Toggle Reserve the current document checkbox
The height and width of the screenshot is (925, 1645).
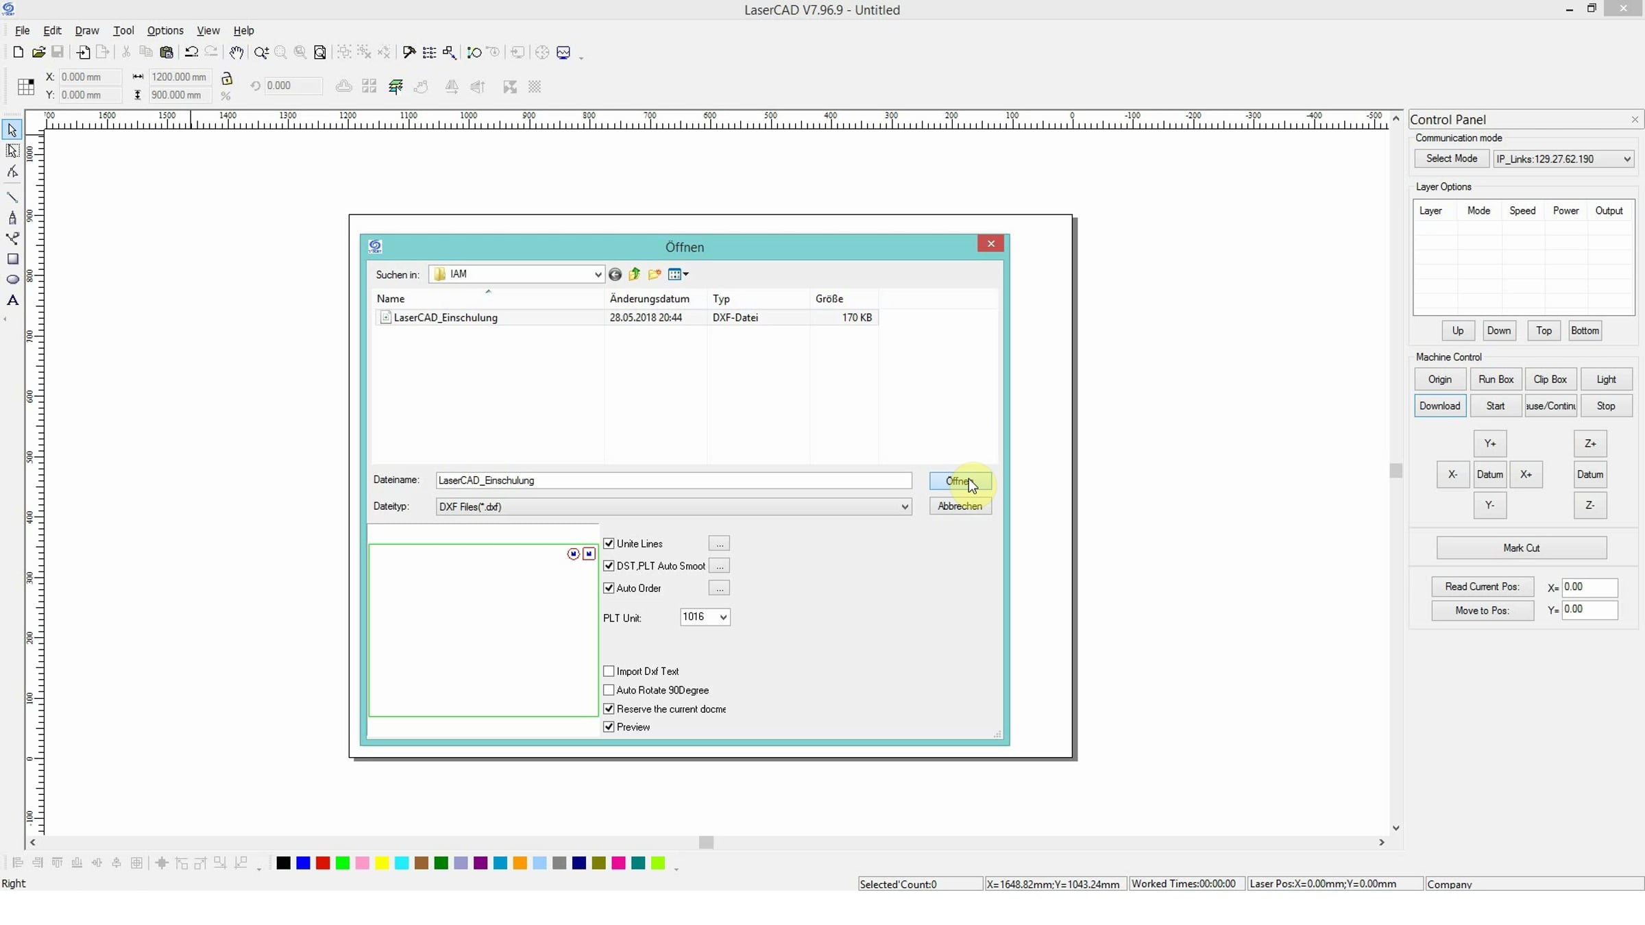[x=609, y=708]
